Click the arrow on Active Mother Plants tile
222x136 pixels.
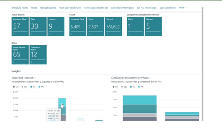point(13,62)
